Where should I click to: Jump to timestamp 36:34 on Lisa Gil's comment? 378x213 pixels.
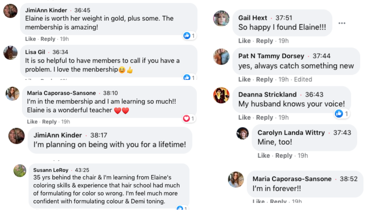tap(60, 52)
